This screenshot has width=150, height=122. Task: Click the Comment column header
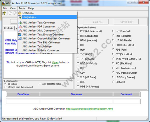pyautogui.click(x=126, y=94)
